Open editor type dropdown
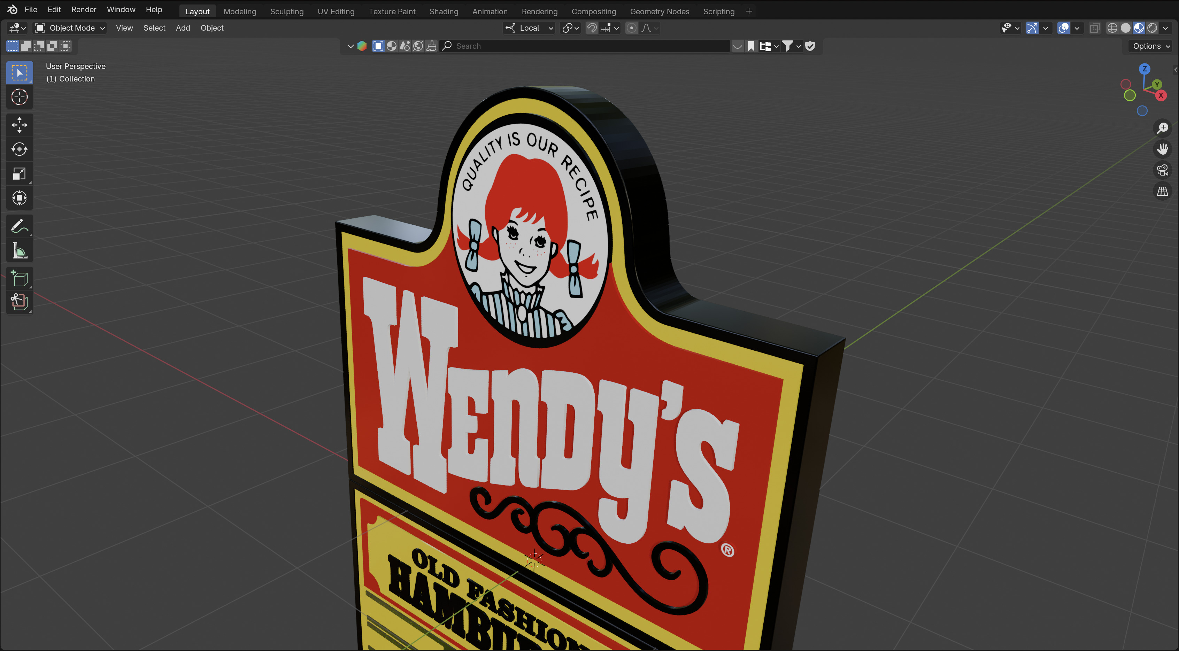This screenshot has width=1179, height=651. click(17, 28)
